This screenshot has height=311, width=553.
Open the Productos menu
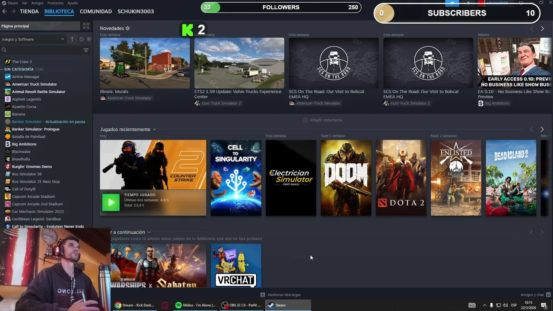click(x=55, y=3)
